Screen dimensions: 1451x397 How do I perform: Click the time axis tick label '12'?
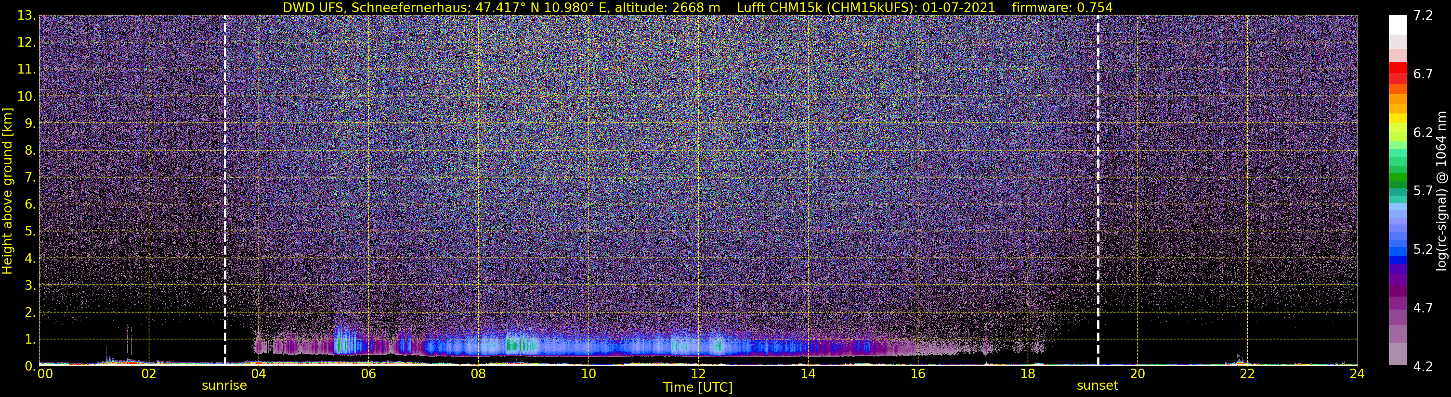[x=698, y=374]
